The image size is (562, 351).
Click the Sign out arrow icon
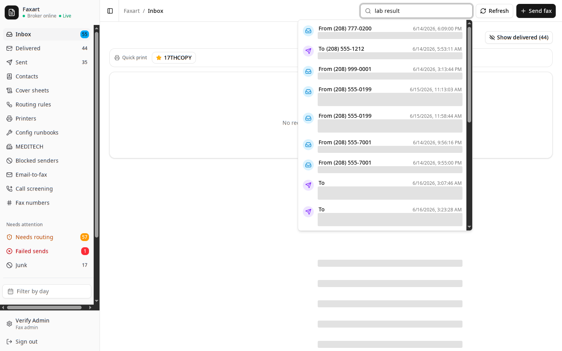(9, 342)
